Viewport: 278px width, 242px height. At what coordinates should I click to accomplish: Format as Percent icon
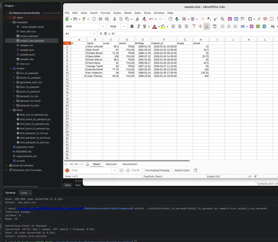coord(252,26)
